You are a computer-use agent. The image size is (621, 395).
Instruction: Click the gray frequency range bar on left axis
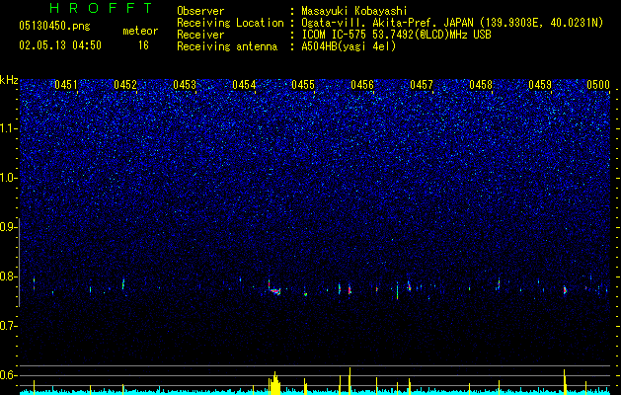tap(19, 262)
